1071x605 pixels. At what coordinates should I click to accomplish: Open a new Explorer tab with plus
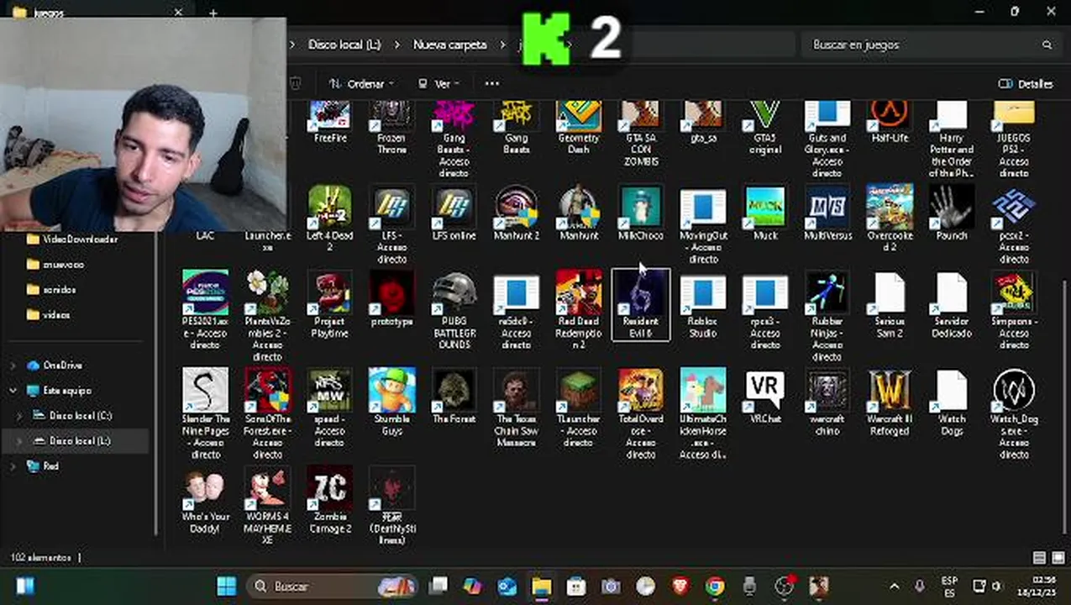pos(213,13)
